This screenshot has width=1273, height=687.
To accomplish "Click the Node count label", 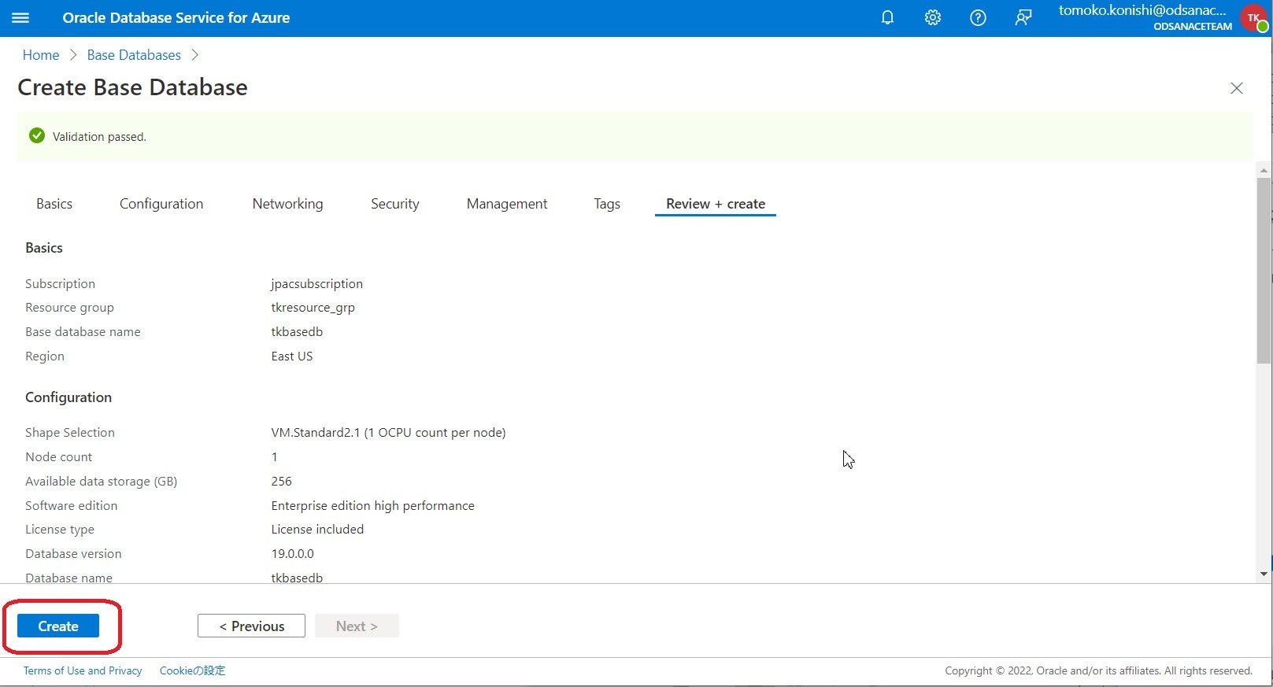I will click(x=58, y=456).
